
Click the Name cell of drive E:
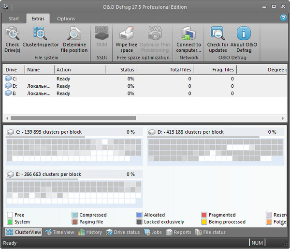[x=39, y=93]
